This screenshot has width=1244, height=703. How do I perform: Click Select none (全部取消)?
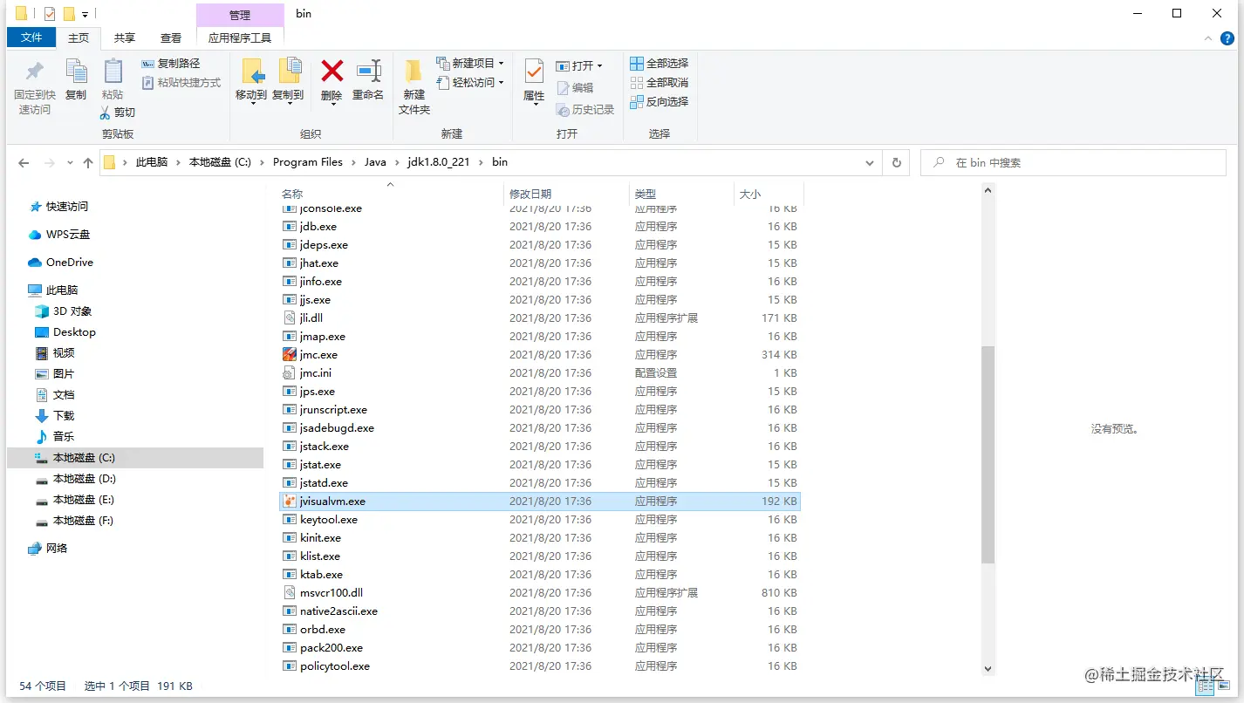pos(660,83)
